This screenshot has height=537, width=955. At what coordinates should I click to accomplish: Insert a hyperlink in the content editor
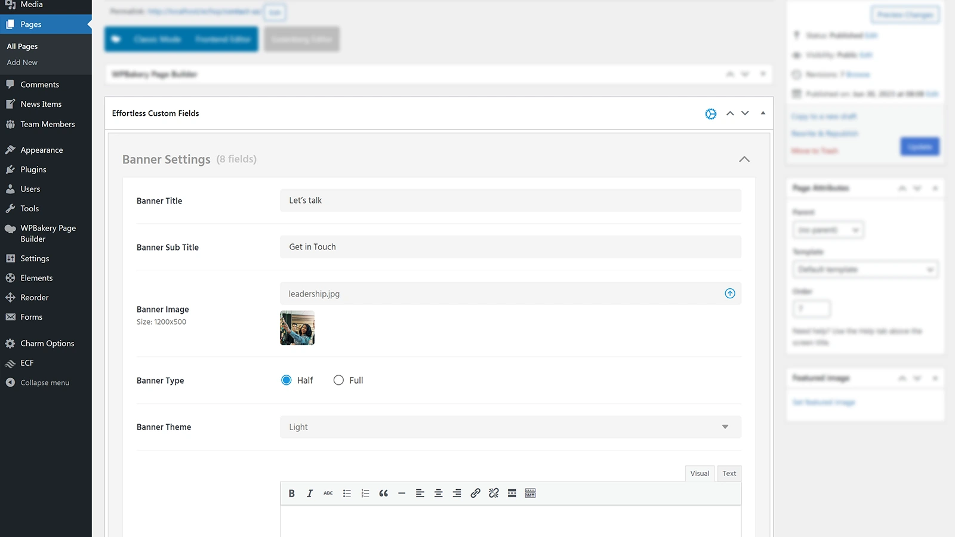pyautogui.click(x=475, y=493)
